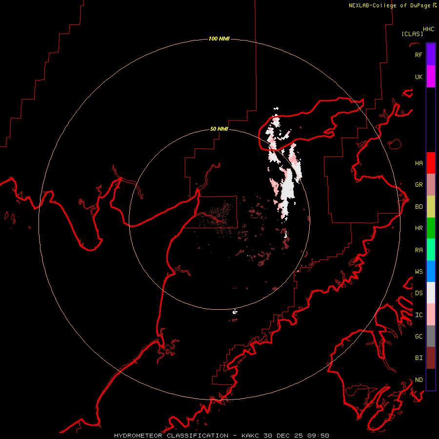The image size is (439, 439).
Task: Click the IC legend label
Action: click(419, 315)
